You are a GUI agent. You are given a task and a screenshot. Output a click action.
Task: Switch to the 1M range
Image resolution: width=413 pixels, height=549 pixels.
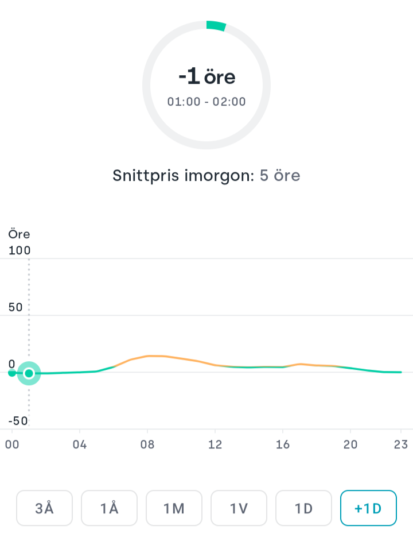tap(174, 508)
